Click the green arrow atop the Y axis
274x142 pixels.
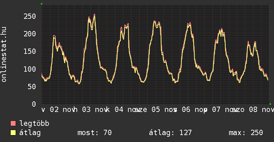(42, 4)
